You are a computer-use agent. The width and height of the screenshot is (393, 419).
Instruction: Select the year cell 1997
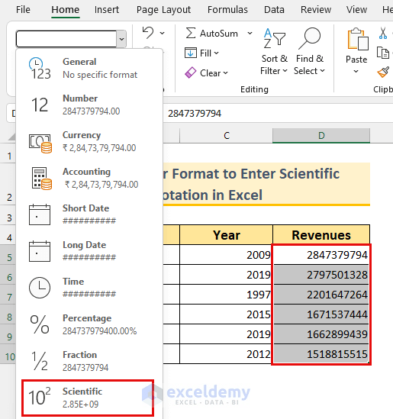tap(227, 294)
